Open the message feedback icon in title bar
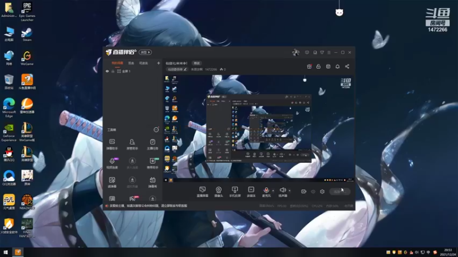 307,53
